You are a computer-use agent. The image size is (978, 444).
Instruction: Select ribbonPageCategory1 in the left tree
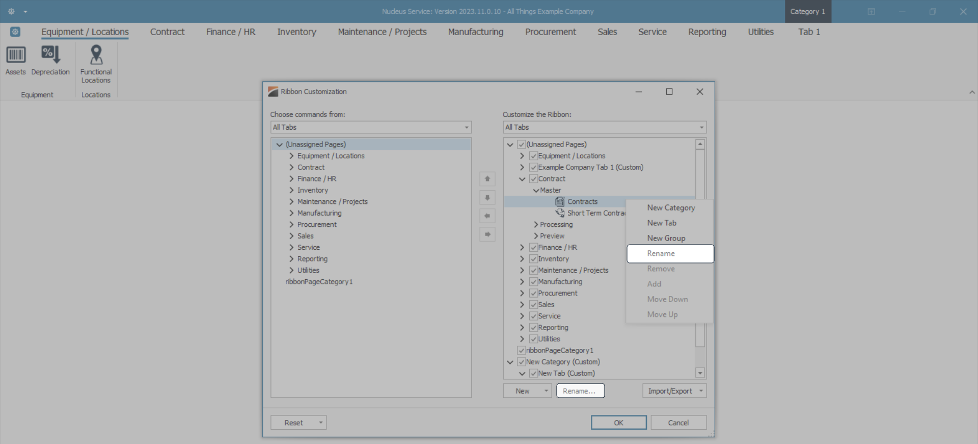tap(319, 282)
